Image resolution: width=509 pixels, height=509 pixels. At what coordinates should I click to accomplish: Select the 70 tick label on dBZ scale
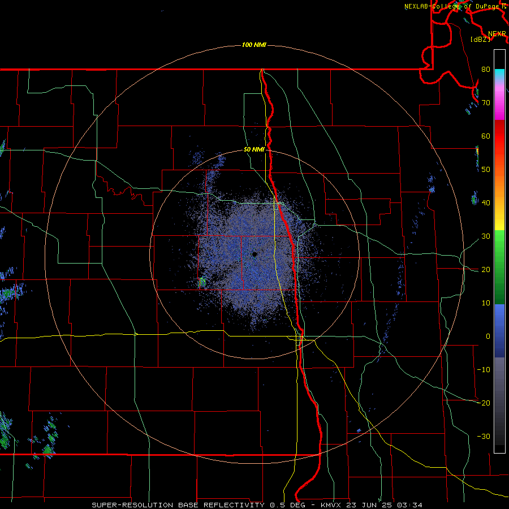(x=486, y=102)
